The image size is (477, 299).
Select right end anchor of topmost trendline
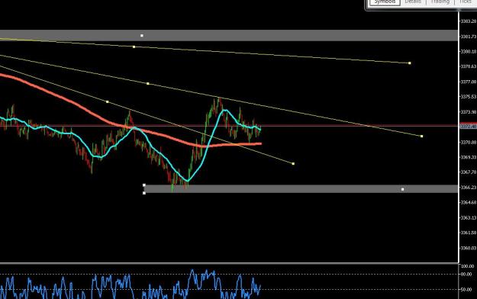pyautogui.click(x=410, y=63)
